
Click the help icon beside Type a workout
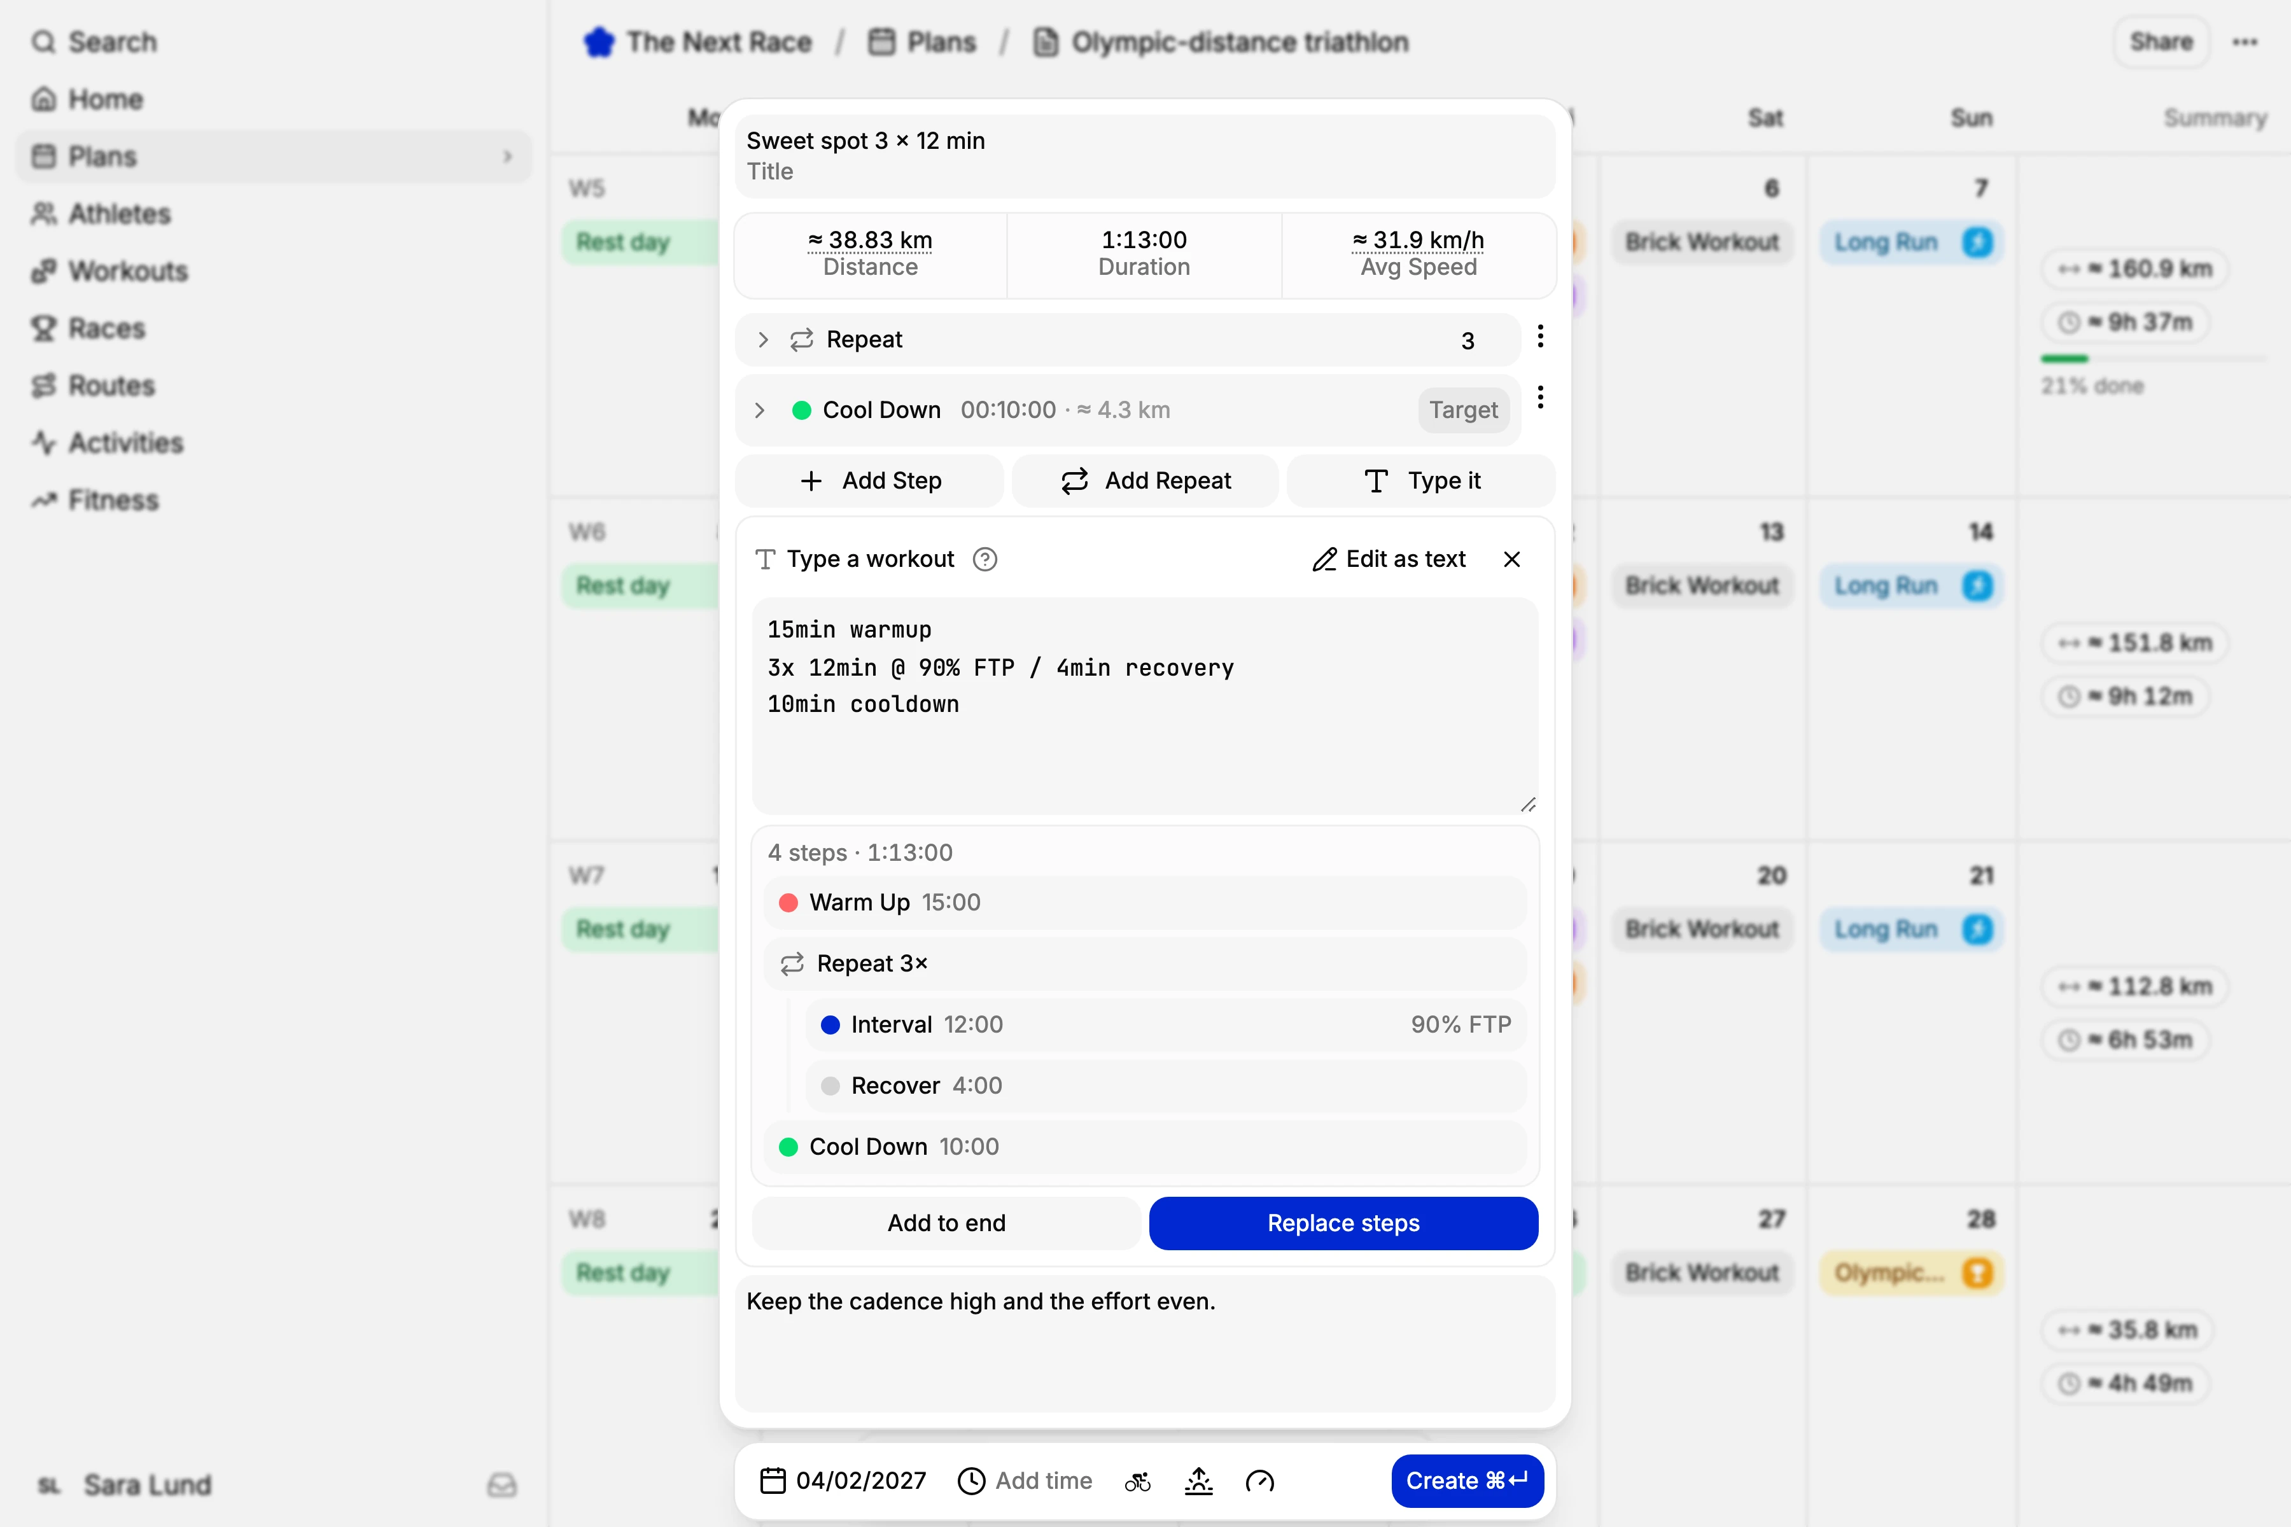click(984, 559)
